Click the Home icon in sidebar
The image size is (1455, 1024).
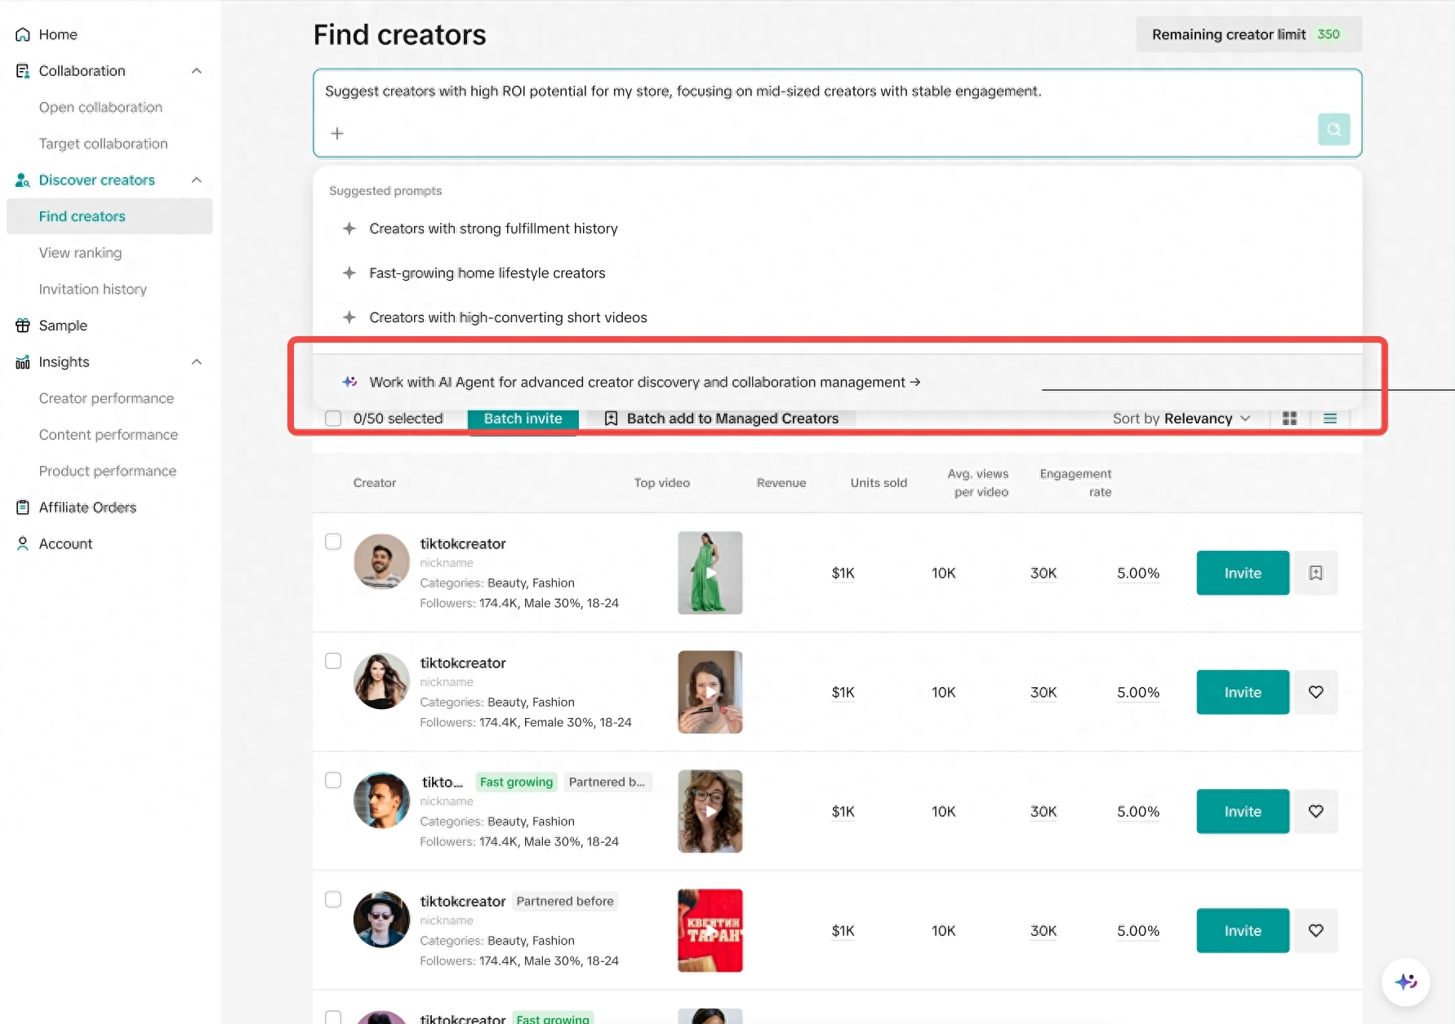(x=23, y=34)
